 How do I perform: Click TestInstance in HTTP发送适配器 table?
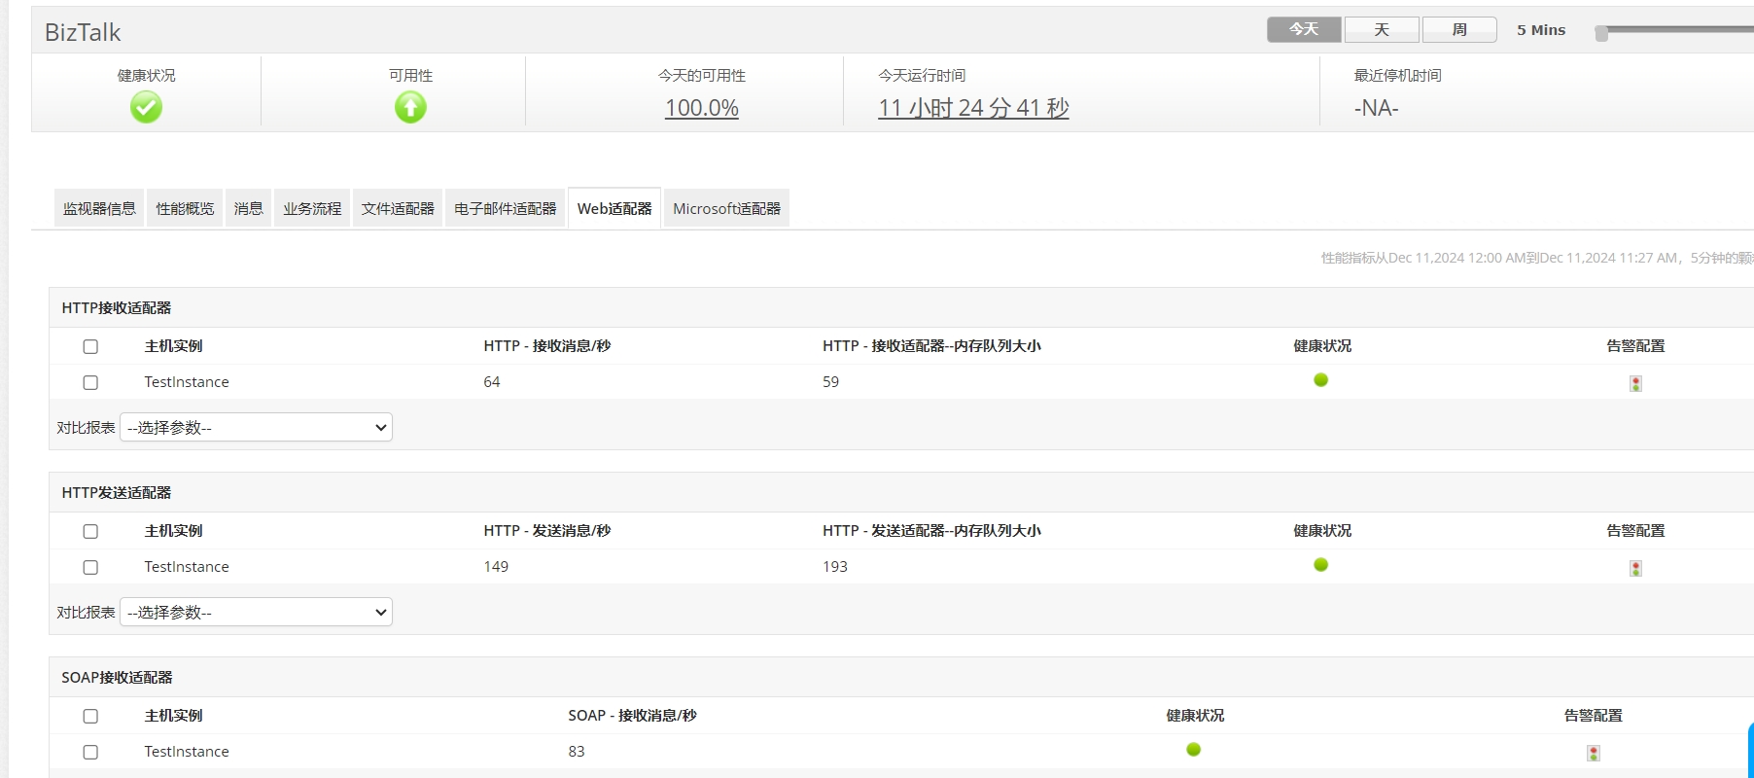[187, 567]
